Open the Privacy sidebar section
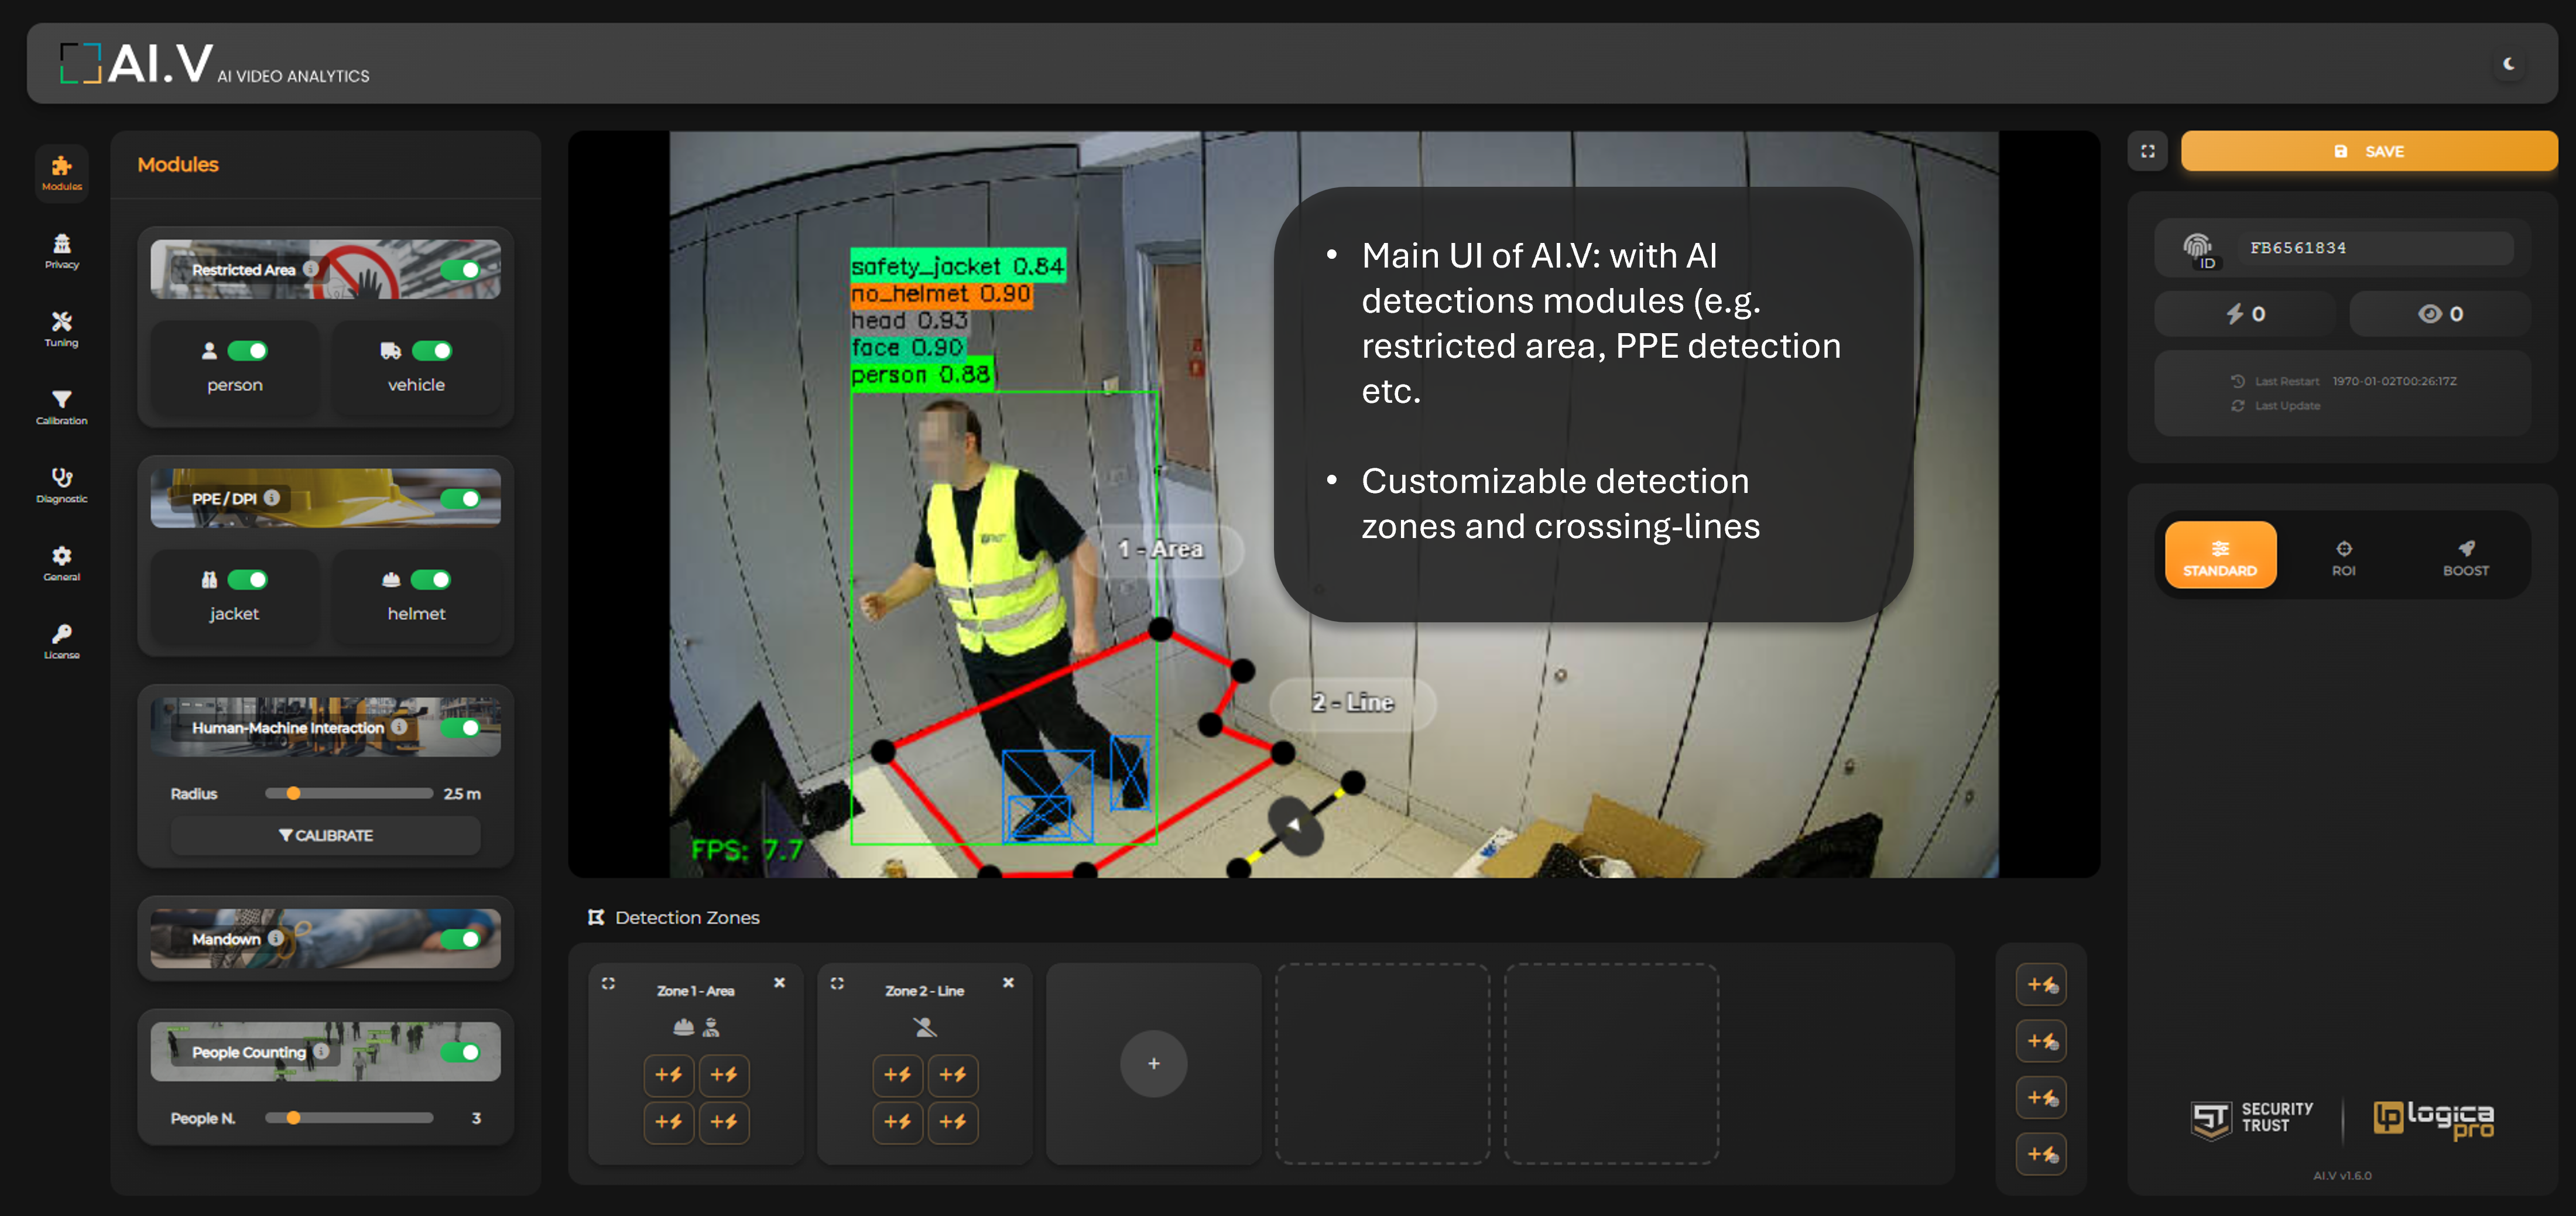2576x1216 pixels. click(x=61, y=251)
